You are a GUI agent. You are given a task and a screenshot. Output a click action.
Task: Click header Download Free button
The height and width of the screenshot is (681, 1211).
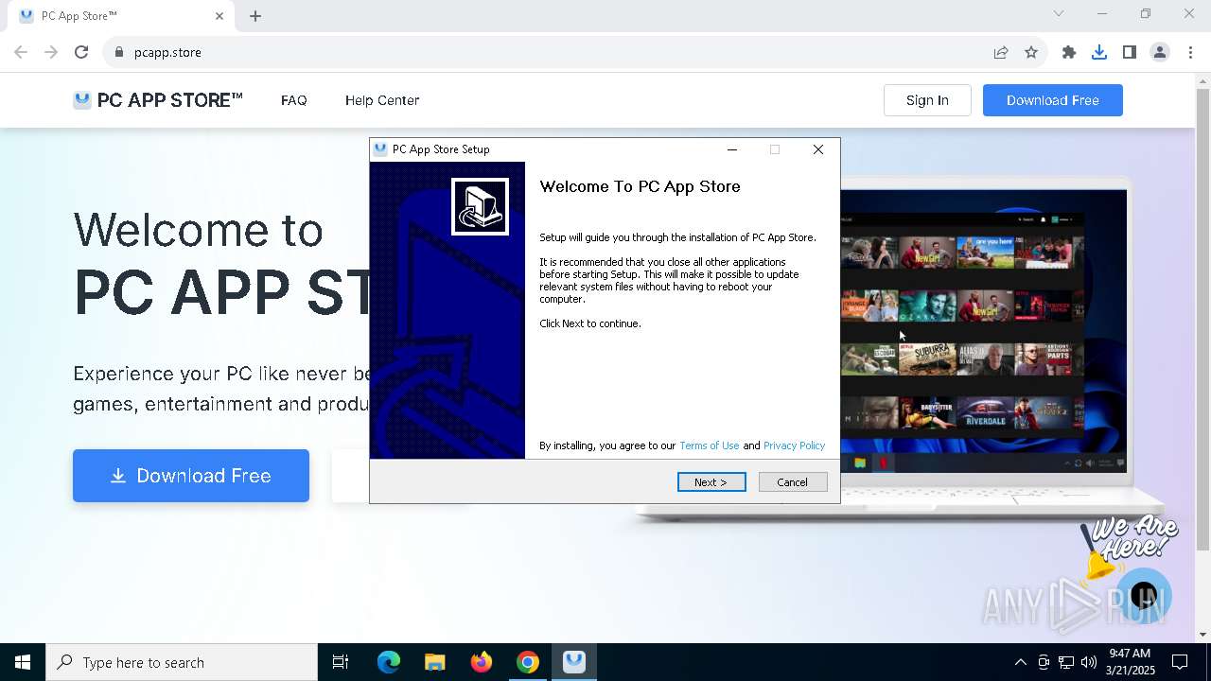(1053, 100)
